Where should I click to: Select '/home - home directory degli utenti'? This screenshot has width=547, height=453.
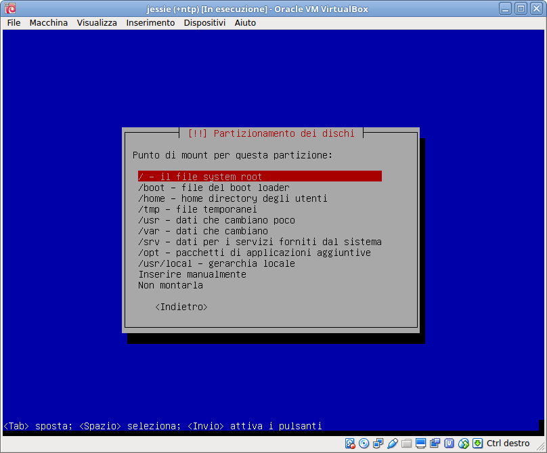click(259, 198)
